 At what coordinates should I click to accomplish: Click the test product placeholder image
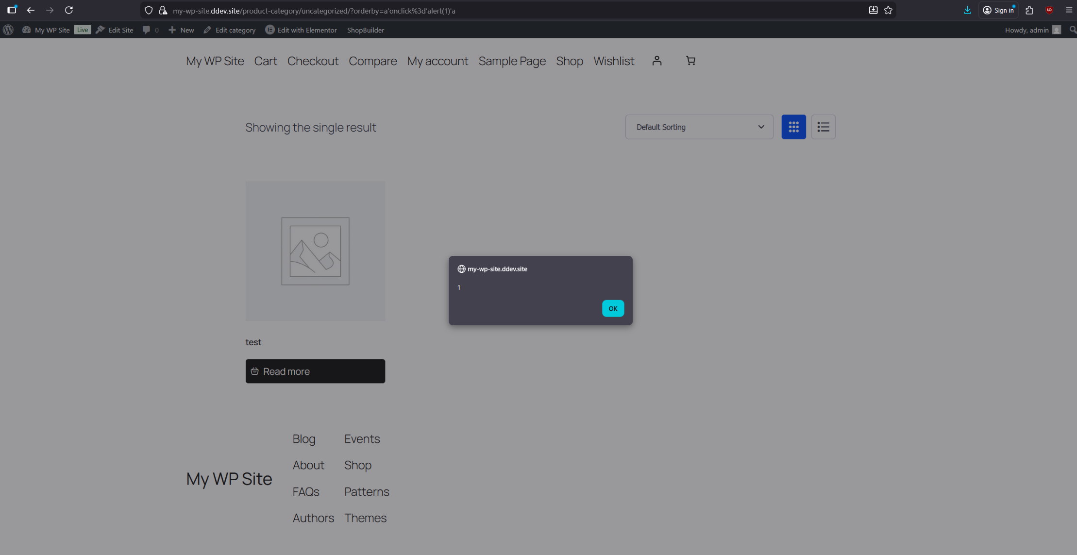[315, 251]
